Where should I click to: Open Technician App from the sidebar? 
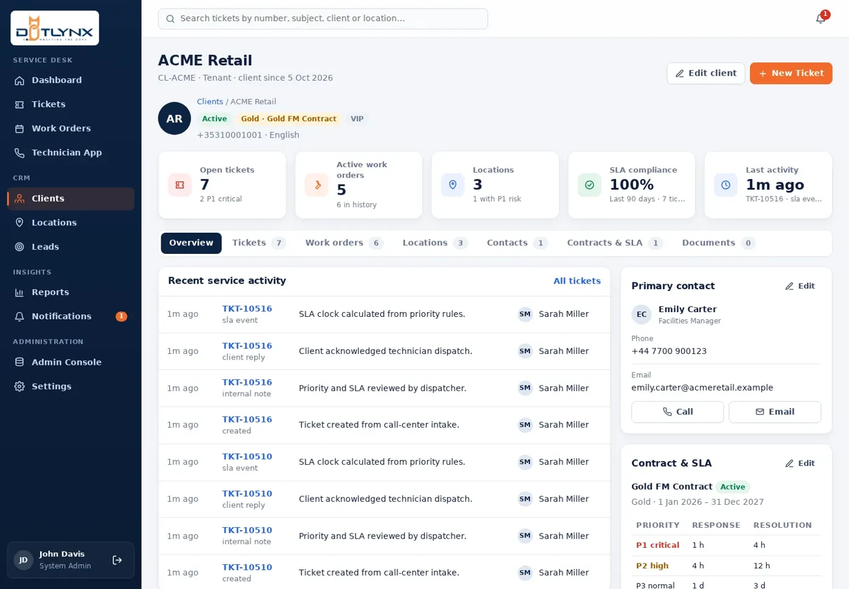[70, 153]
